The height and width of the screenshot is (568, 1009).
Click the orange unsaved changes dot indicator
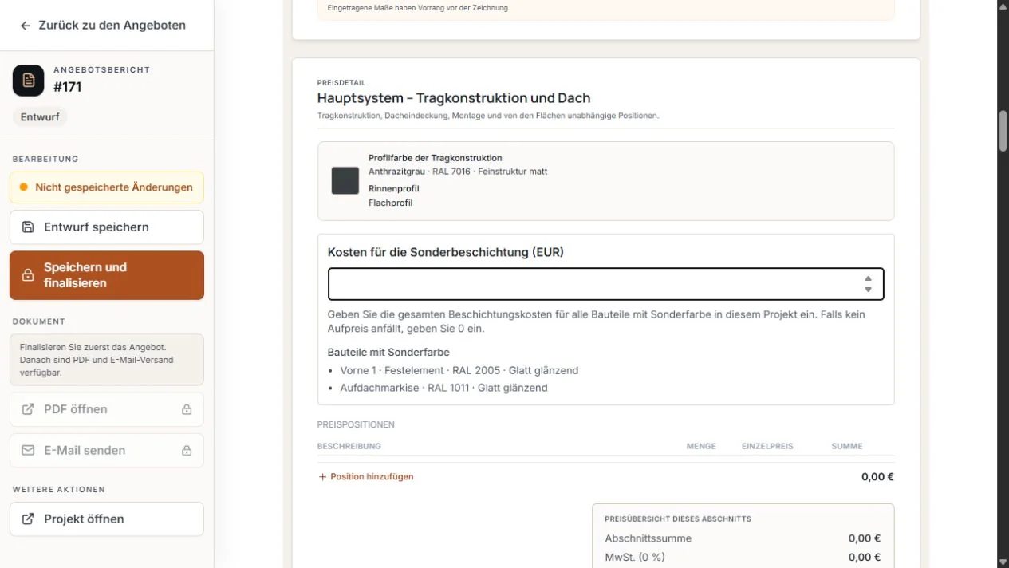(x=23, y=187)
